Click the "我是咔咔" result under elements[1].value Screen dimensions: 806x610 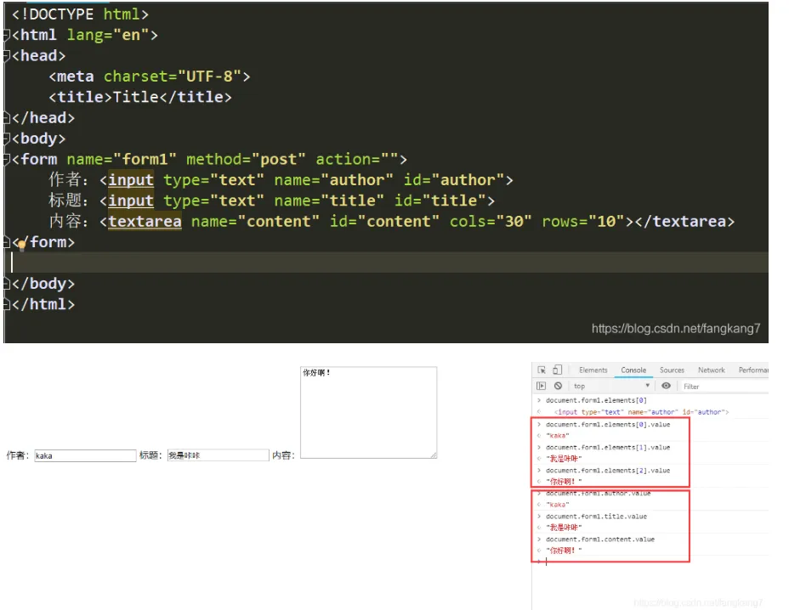[x=564, y=459]
